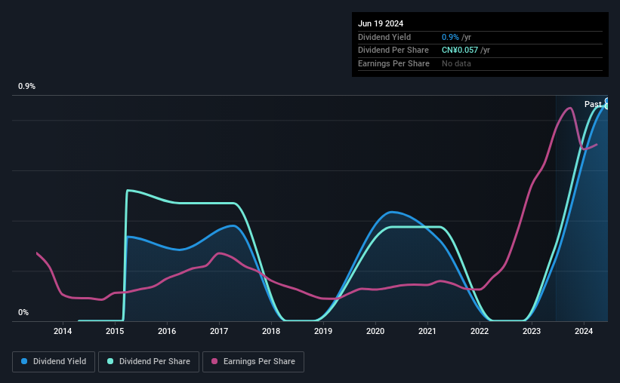The width and height of the screenshot is (620, 383).
Task: Click the Jun 19 2024 tooltip date
Action: (x=381, y=23)
